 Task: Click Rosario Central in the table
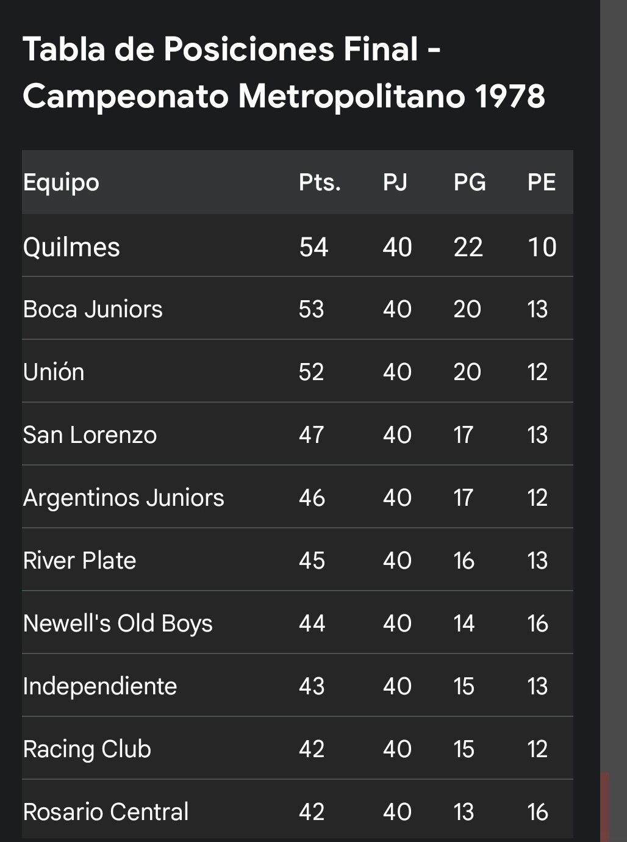106,811
